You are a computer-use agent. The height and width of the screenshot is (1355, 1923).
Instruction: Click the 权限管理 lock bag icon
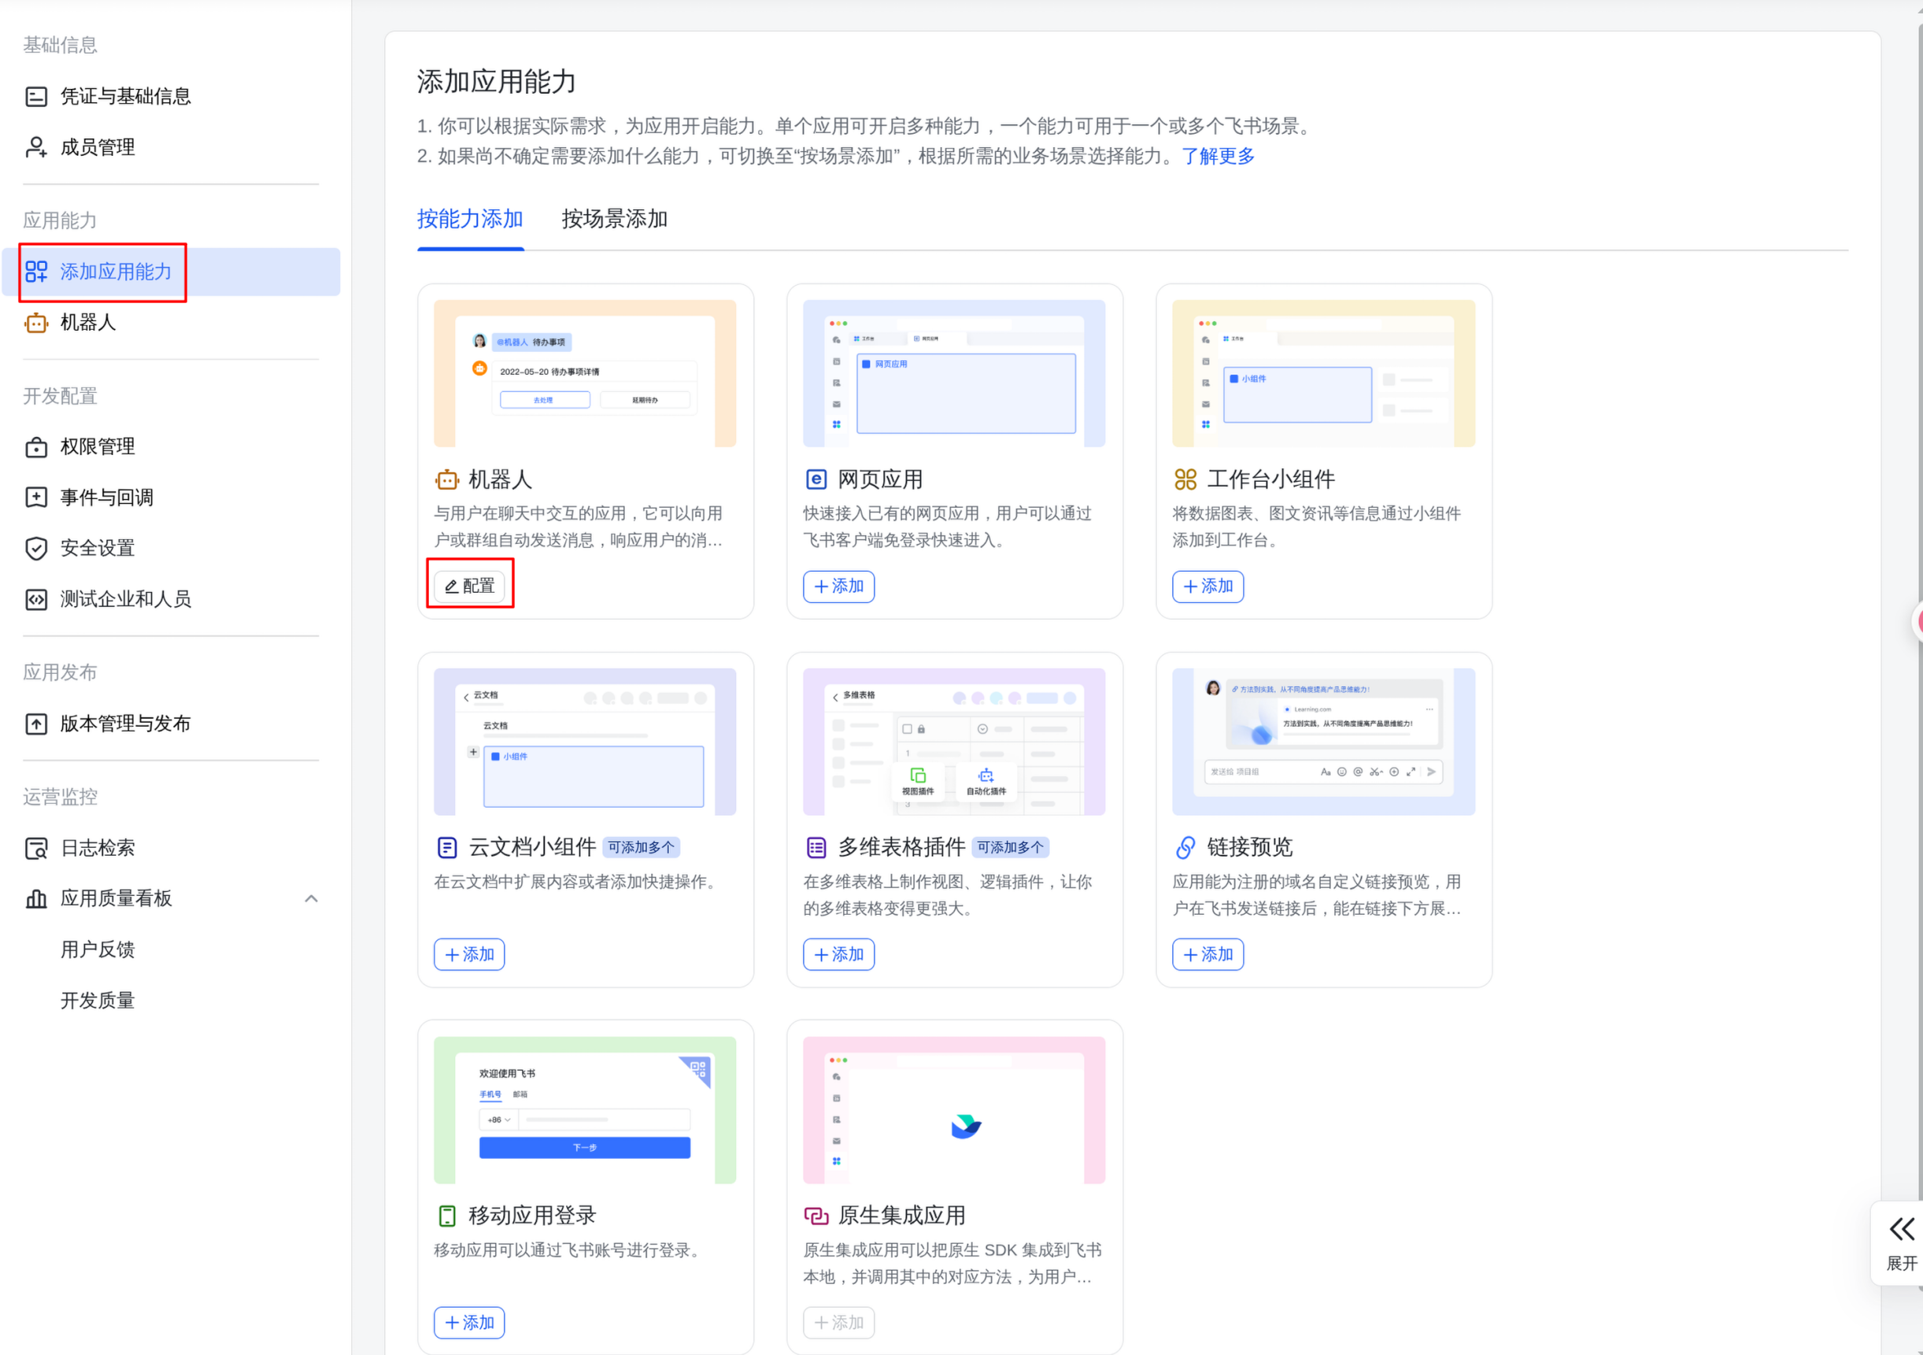coord(36,446)
